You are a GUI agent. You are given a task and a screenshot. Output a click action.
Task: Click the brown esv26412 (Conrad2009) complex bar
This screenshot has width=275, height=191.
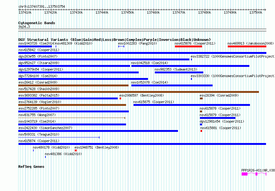pyautogui.click(x=73, y=85)
